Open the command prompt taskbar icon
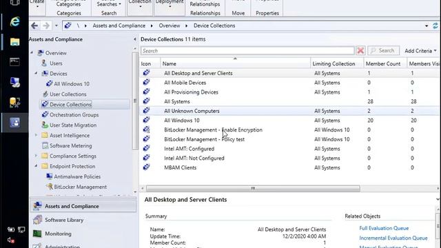Image resolution: width=441 pixels, height=248 pixels. (x=14, y=62)
